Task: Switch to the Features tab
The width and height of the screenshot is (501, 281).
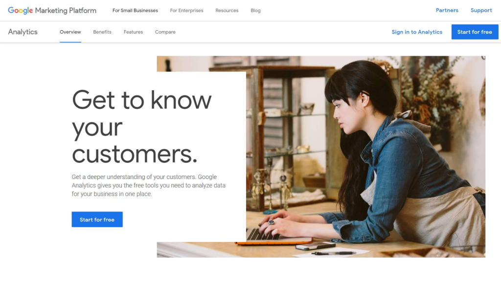Action: click(133, 32)
